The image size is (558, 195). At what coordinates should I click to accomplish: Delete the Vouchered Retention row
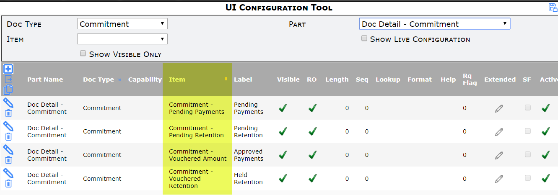point(8,183)
